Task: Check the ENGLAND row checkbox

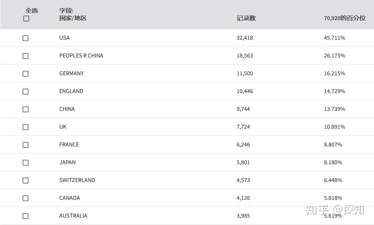Action: (26, 92)
